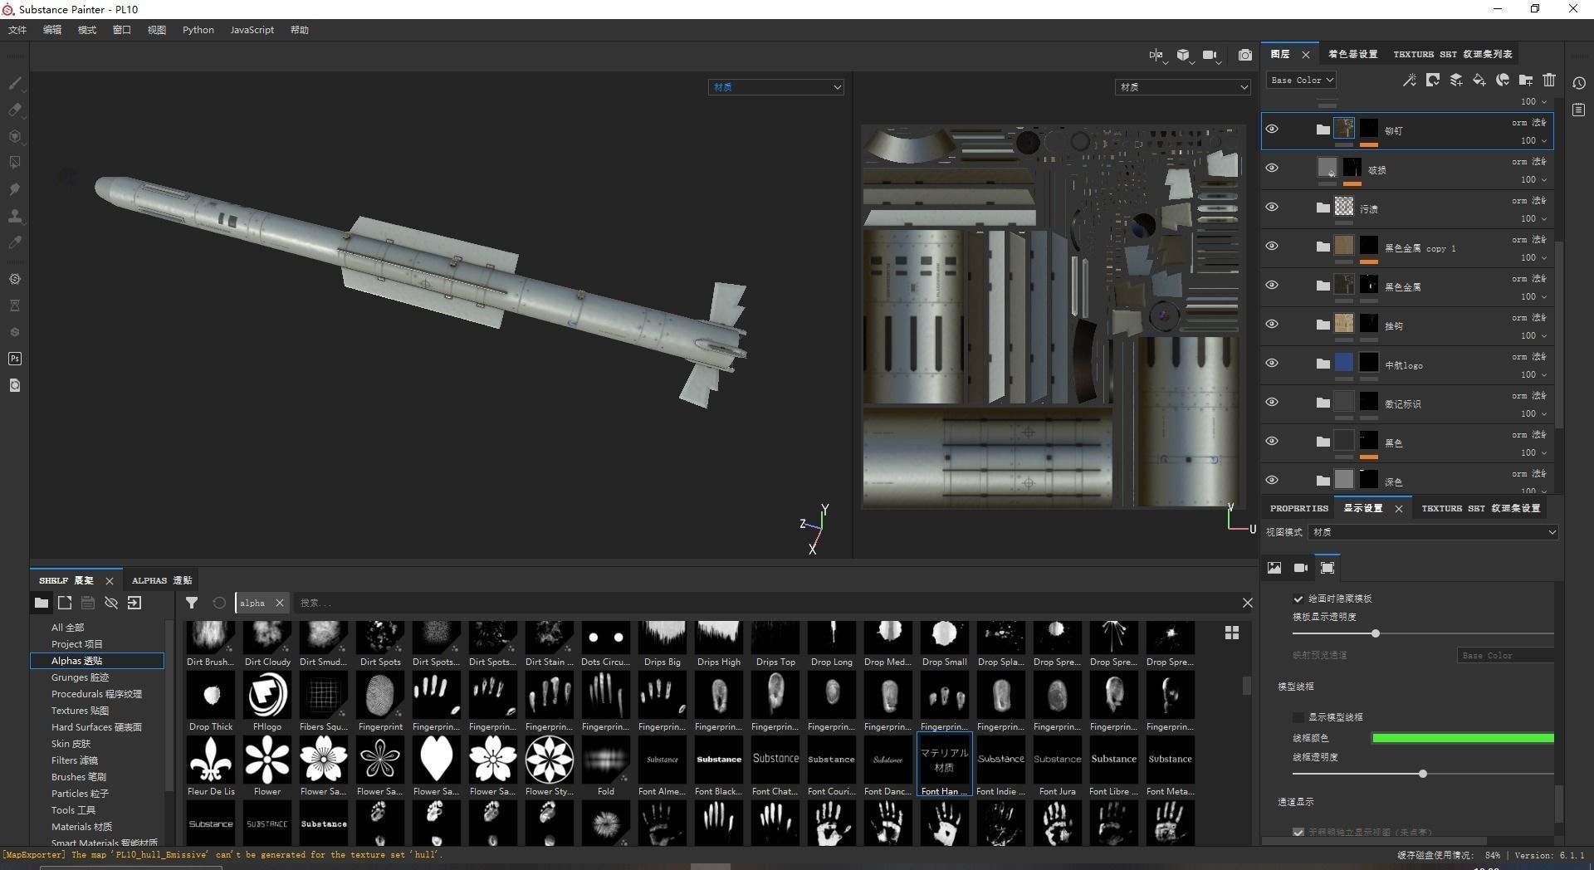
Task: Select the Projection tool in left toolbar
Action: point(15,136)
